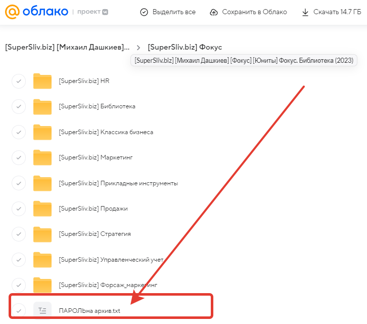Click the VK project badge icon
367x324 pixels.
pos(105,12)
